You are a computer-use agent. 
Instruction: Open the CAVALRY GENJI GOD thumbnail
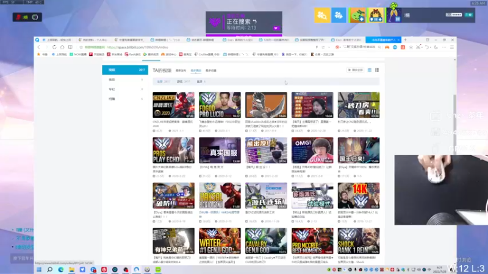[x=266, y=241]
